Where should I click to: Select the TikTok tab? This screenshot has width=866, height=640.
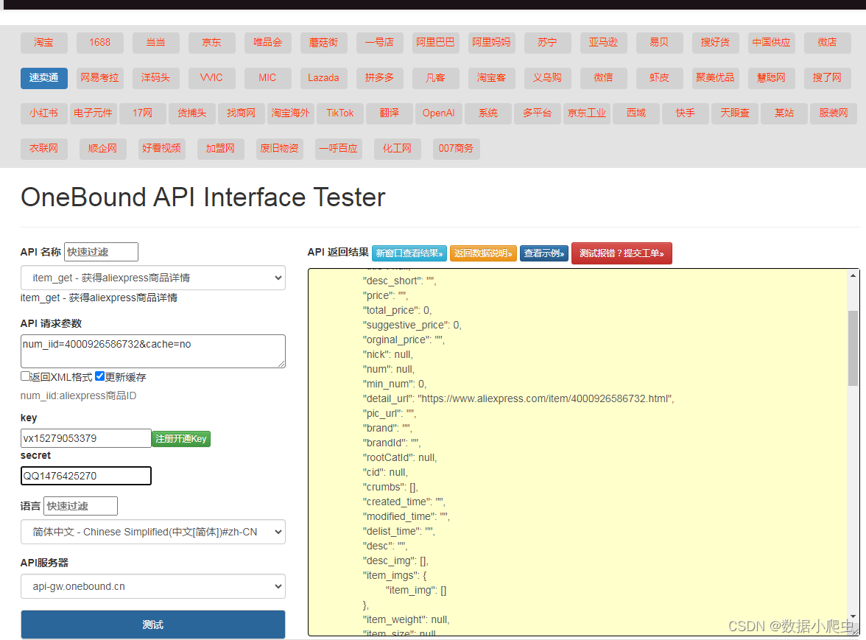click(339, 113)
